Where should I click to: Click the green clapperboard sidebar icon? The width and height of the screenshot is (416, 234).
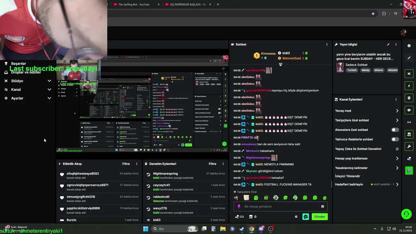[x=409, y=171]
